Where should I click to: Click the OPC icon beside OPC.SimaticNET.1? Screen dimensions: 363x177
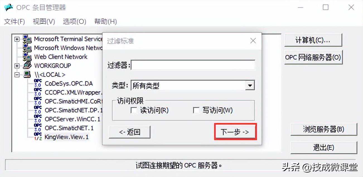(x=38, y=128)
